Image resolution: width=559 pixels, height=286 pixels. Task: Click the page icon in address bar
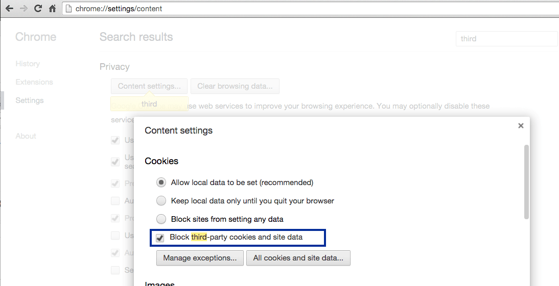(x=69, y=9)
